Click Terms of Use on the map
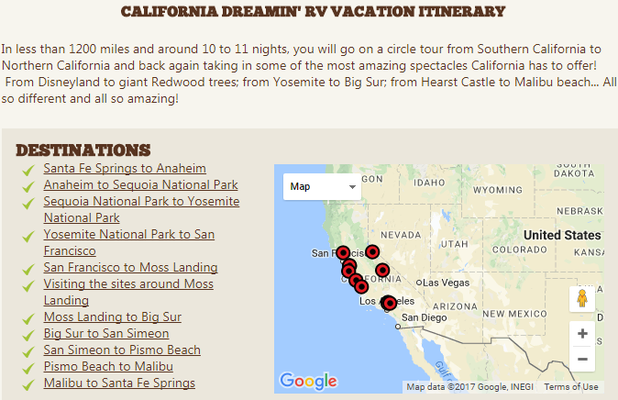 click(571, 387)
